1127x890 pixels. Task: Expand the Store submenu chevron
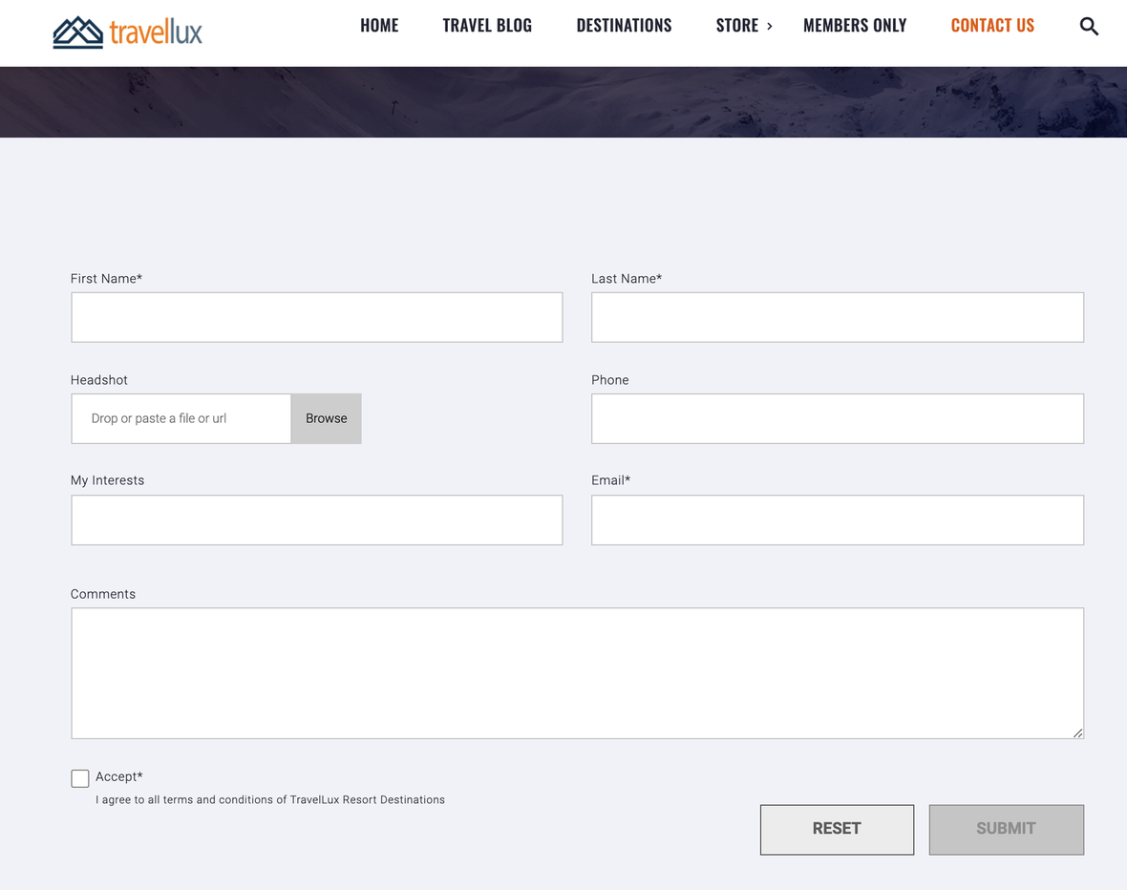(x=770, y=26)
